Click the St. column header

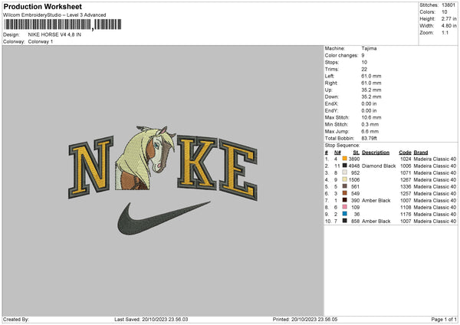pos(356,153)
